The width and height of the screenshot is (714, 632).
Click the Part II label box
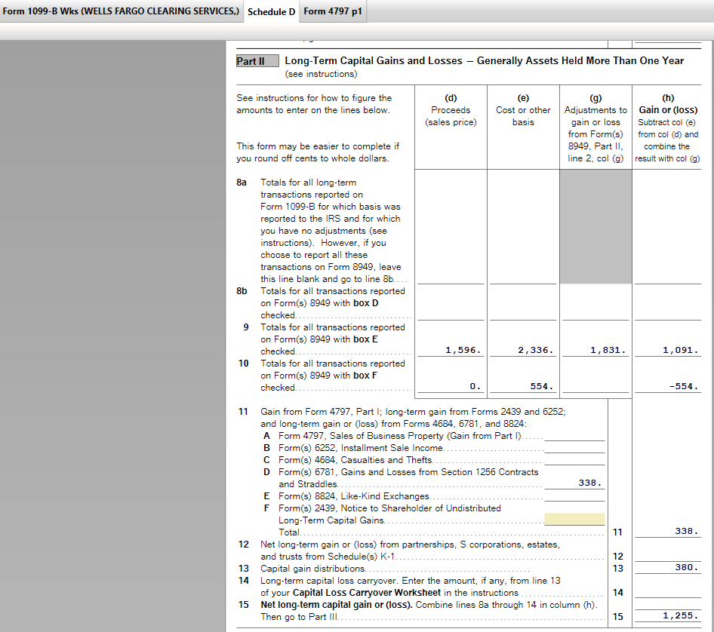257,61
